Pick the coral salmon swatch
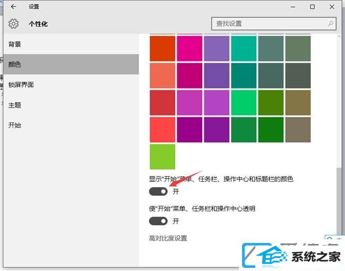The image size is (345, 271). [x=162, y=76]
